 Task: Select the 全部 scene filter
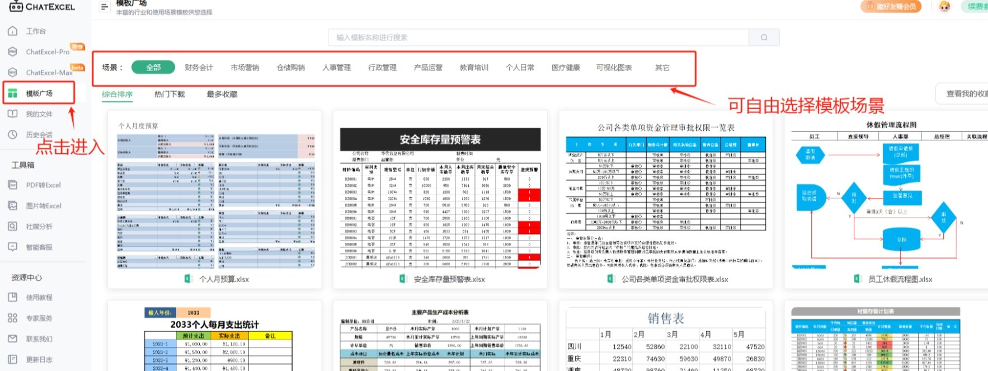coord(153,68)
